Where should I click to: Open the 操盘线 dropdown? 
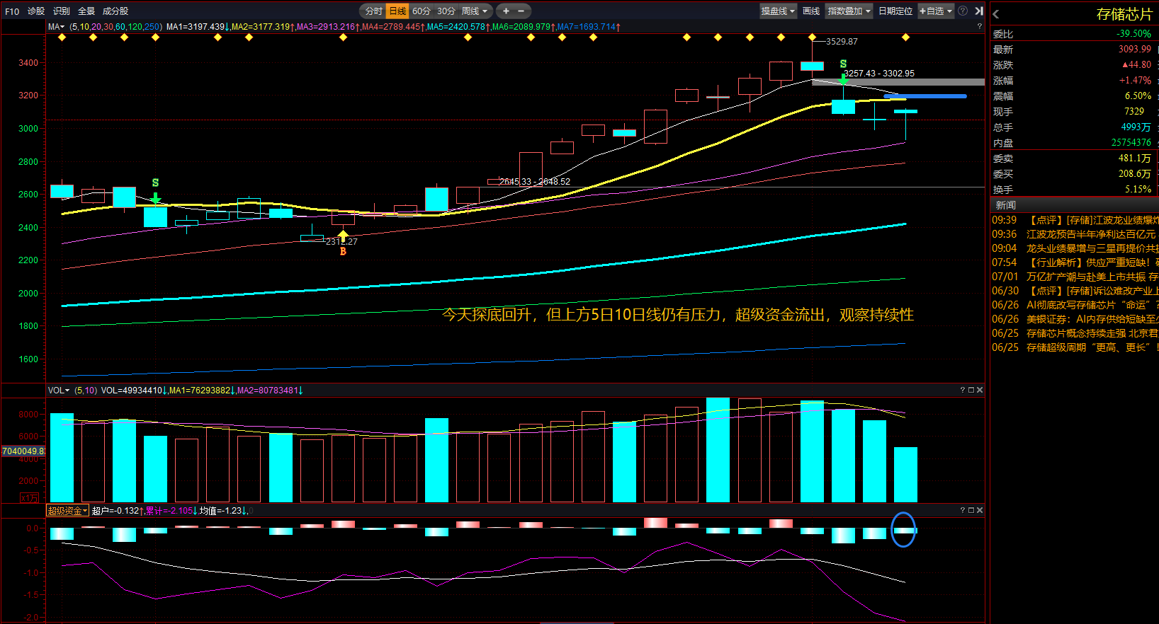point(778,11)
